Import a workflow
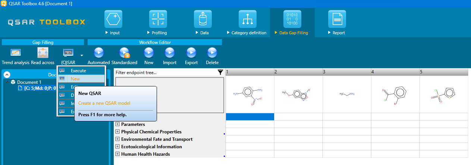The width and height of the screenshot is (471, 165). pyautogui.click(x=170, y=56)
